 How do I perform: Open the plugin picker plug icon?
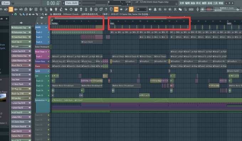tap(56, 9)
